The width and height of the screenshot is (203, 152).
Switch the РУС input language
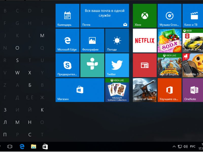click(x=193, y=146)
